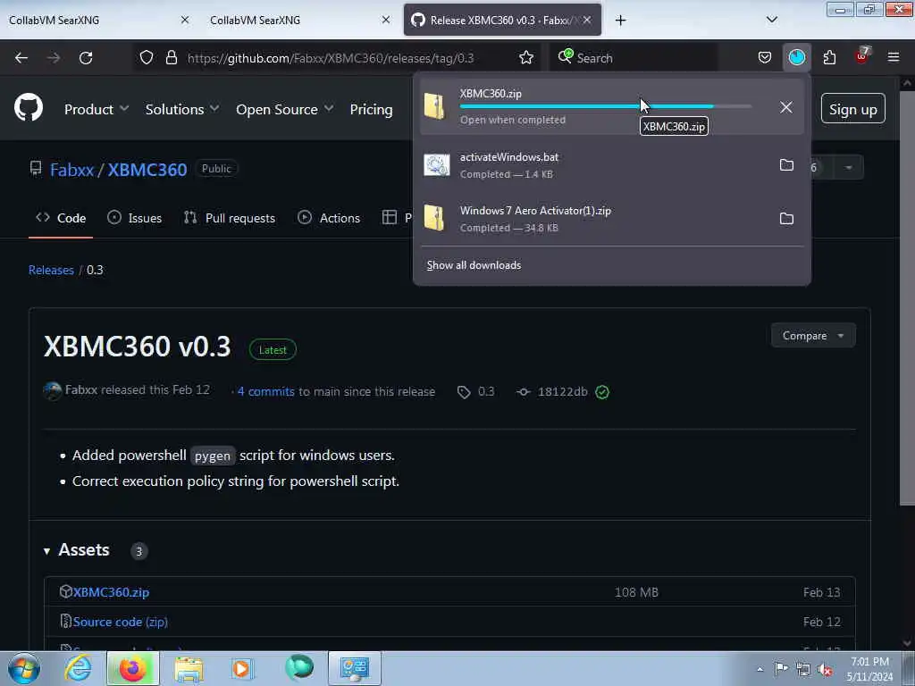915x686 pixels.
Task: Click the Sign up button
Action: 852,108
